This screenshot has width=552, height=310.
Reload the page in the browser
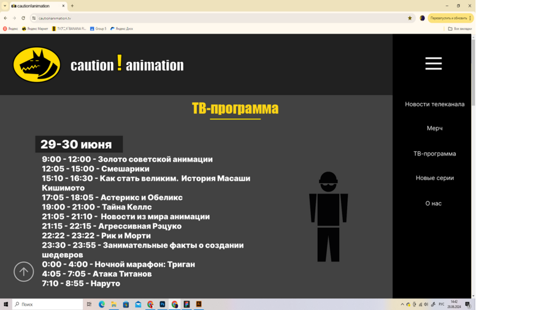23,18
